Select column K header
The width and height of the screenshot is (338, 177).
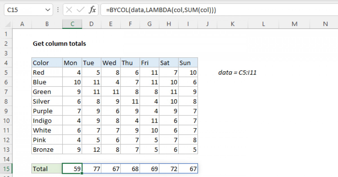(232, 24)
